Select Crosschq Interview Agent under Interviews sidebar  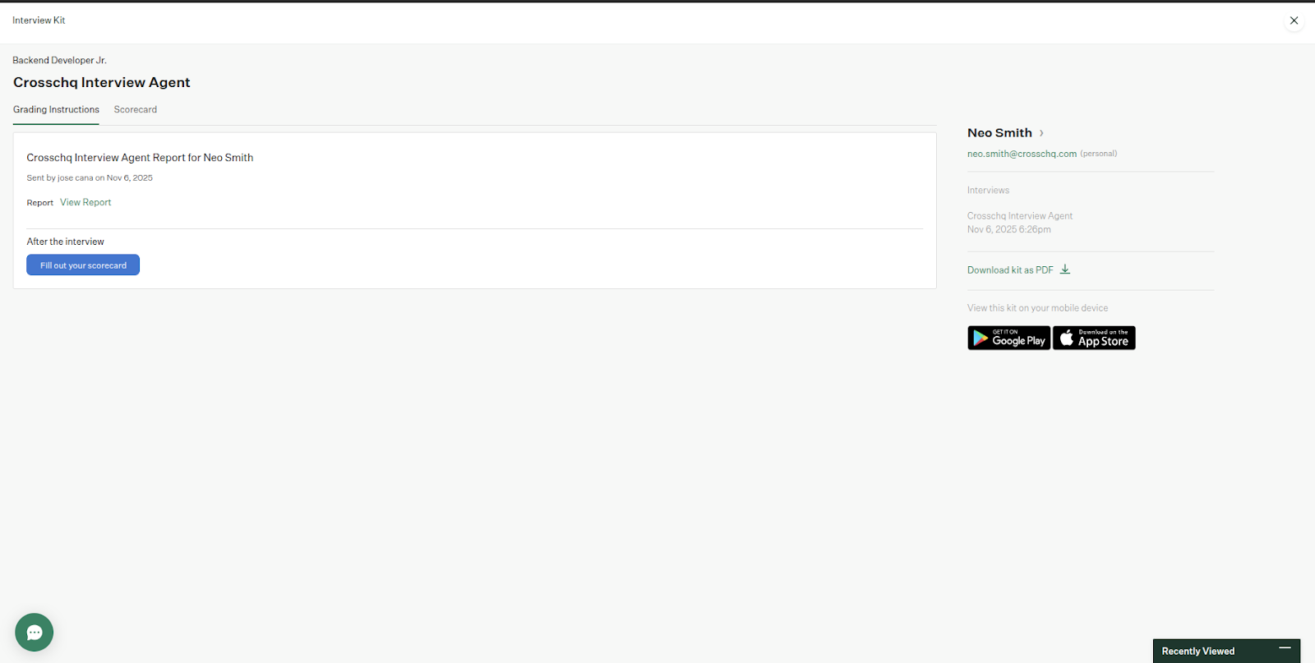click(1019, 216)
